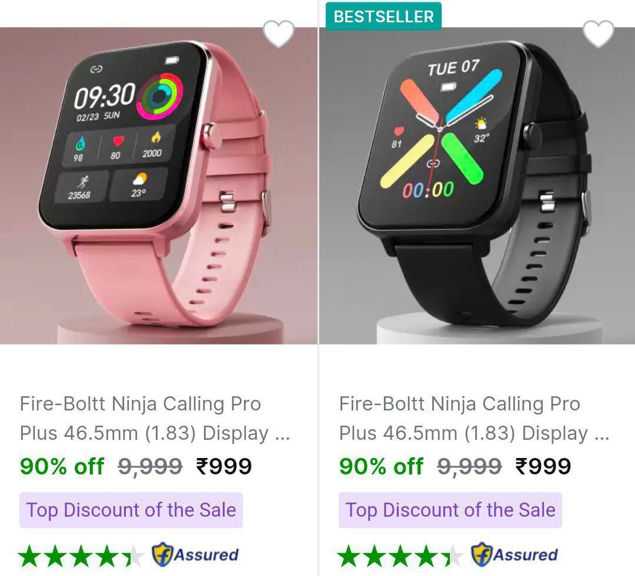Open the black Fire-Boltt watch image
635x576 pixels.
pyautogui.click(x=477, y=186)
